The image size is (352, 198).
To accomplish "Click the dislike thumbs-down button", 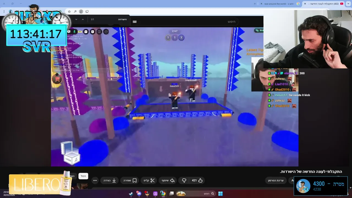I will click(x=184, y=180).
